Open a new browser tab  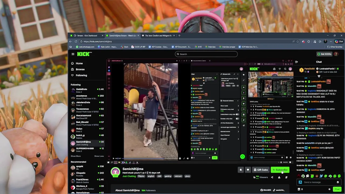pos(180,36)
